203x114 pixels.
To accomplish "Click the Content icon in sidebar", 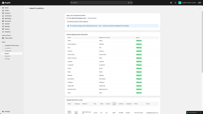I will click(3, 24).
